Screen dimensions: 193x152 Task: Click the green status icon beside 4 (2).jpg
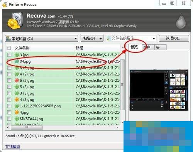pyautogui.click(x=17, y=74)
